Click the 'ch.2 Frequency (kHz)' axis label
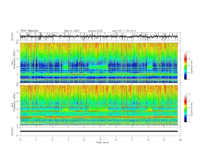 pos(13,102)
